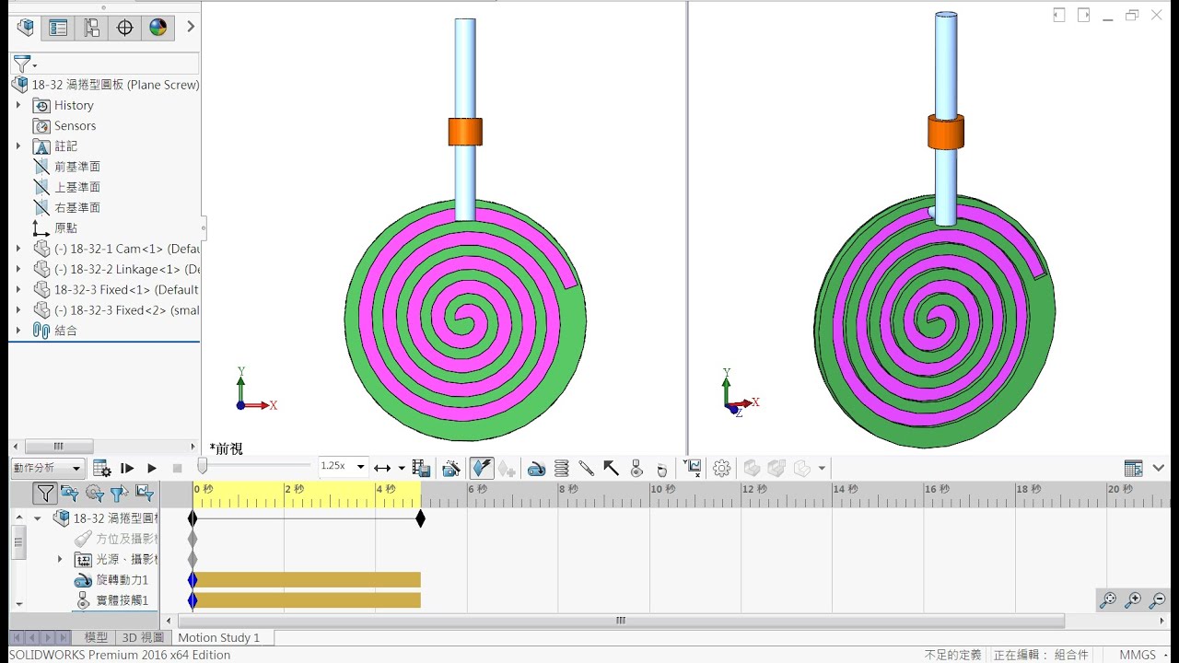Click the end key at 5 seconds
Screen dimensions: 1179x663
click(x=421, y=518)
